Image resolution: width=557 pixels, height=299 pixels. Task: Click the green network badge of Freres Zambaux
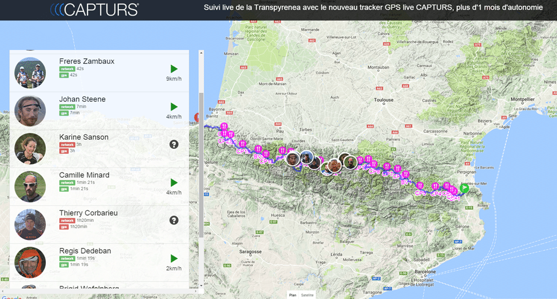click(x=67, y=69)
